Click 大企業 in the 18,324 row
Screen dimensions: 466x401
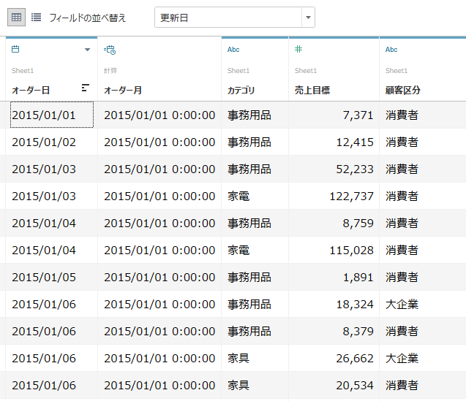(x=402, y=304)
